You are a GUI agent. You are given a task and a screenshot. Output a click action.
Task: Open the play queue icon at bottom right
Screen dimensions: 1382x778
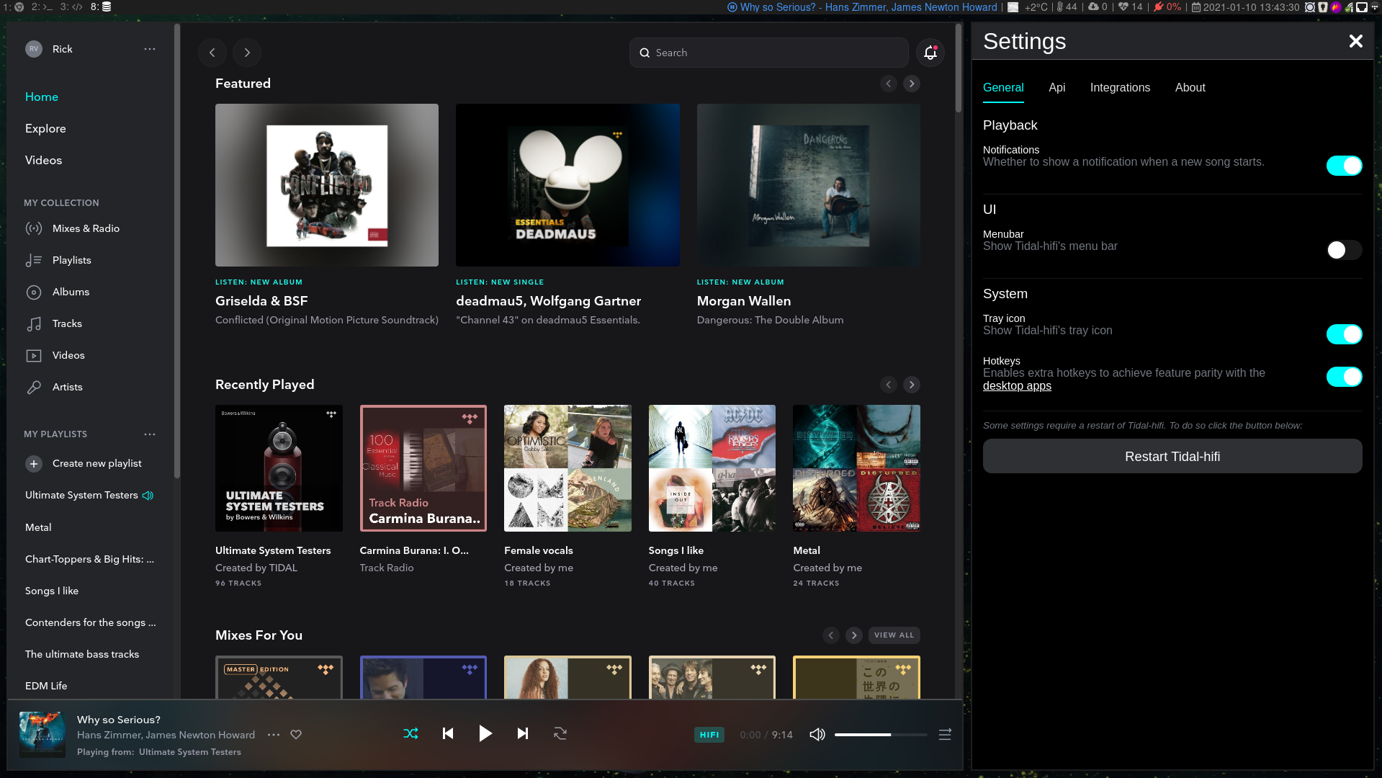944,734
